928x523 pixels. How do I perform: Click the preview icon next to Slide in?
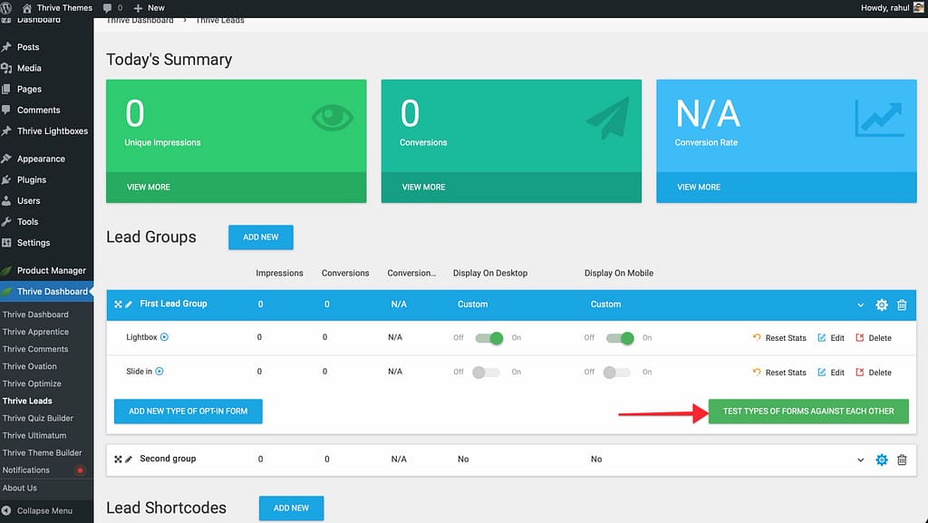point(159,372)
